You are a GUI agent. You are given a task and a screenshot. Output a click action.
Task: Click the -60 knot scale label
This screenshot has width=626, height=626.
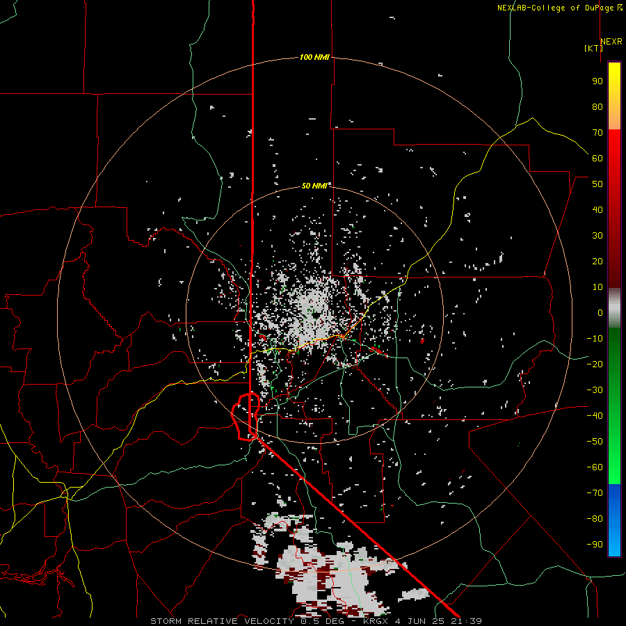point(595,467)
